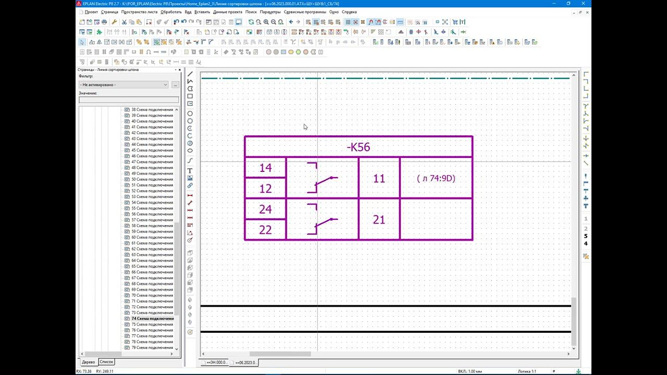Image resolution: width=667 pixels, height=375 pixels.
Task: Click the vertical scrollbar thumb of page tree
Action: coord(176,270)
